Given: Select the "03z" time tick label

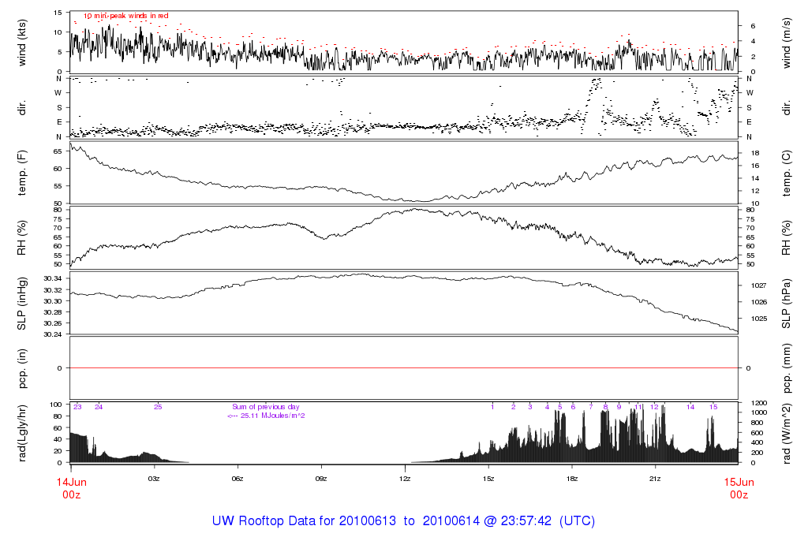Looking at the screenshot, I should click(154, 479).
